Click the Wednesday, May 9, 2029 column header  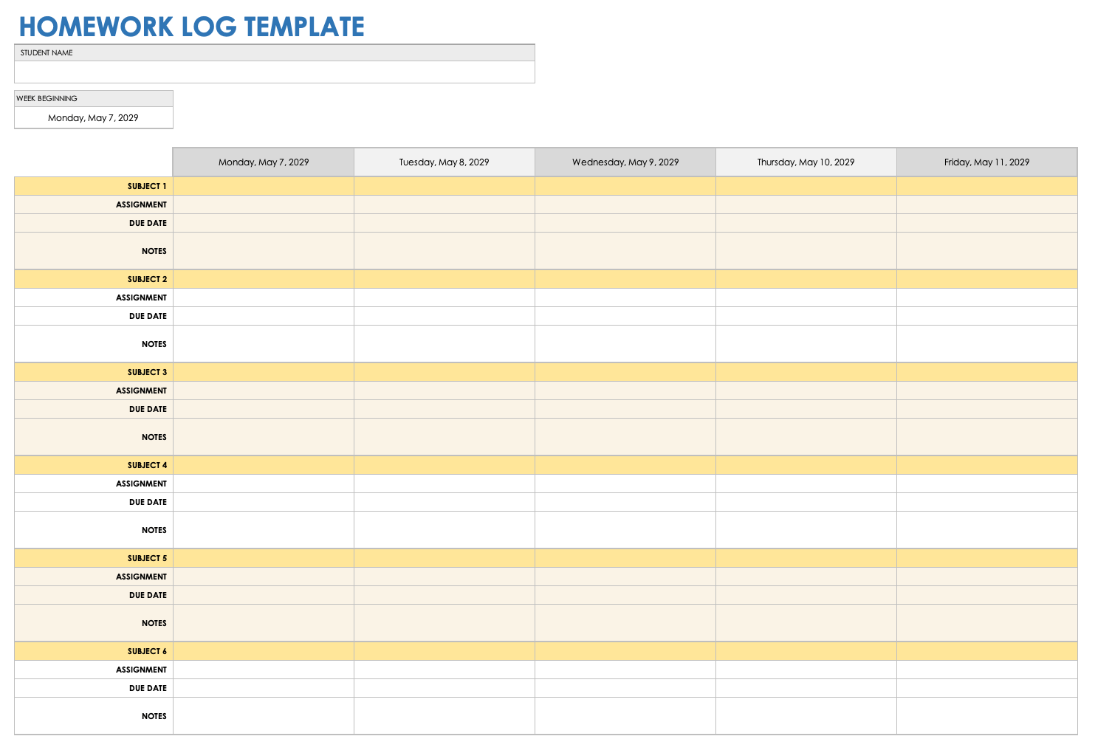(625, 162)
